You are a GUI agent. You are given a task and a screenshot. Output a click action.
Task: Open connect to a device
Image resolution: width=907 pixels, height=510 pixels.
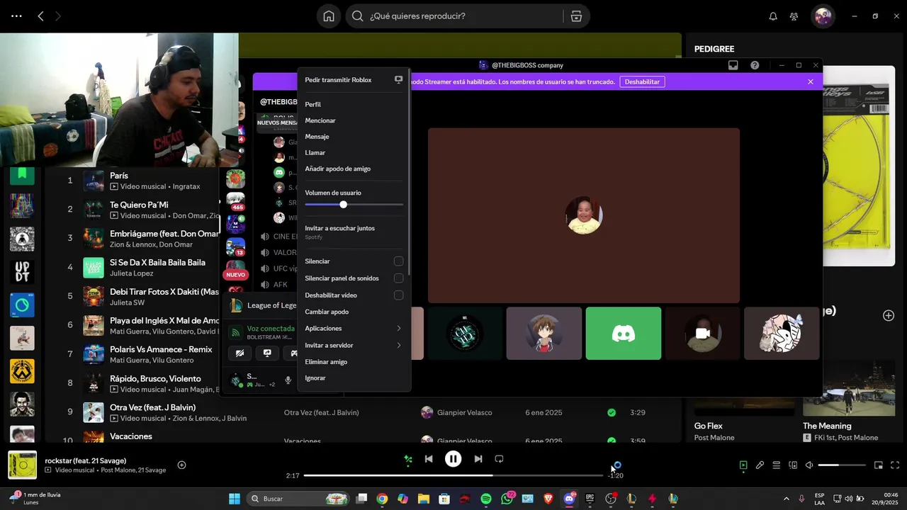point(793,465)
